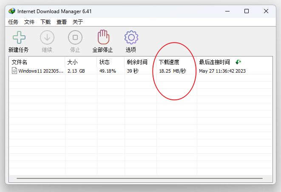Click the IDM globe logo in title bar
Image resolution: width=281 pixels, height=192 pixels.
[x=12, y=11]
